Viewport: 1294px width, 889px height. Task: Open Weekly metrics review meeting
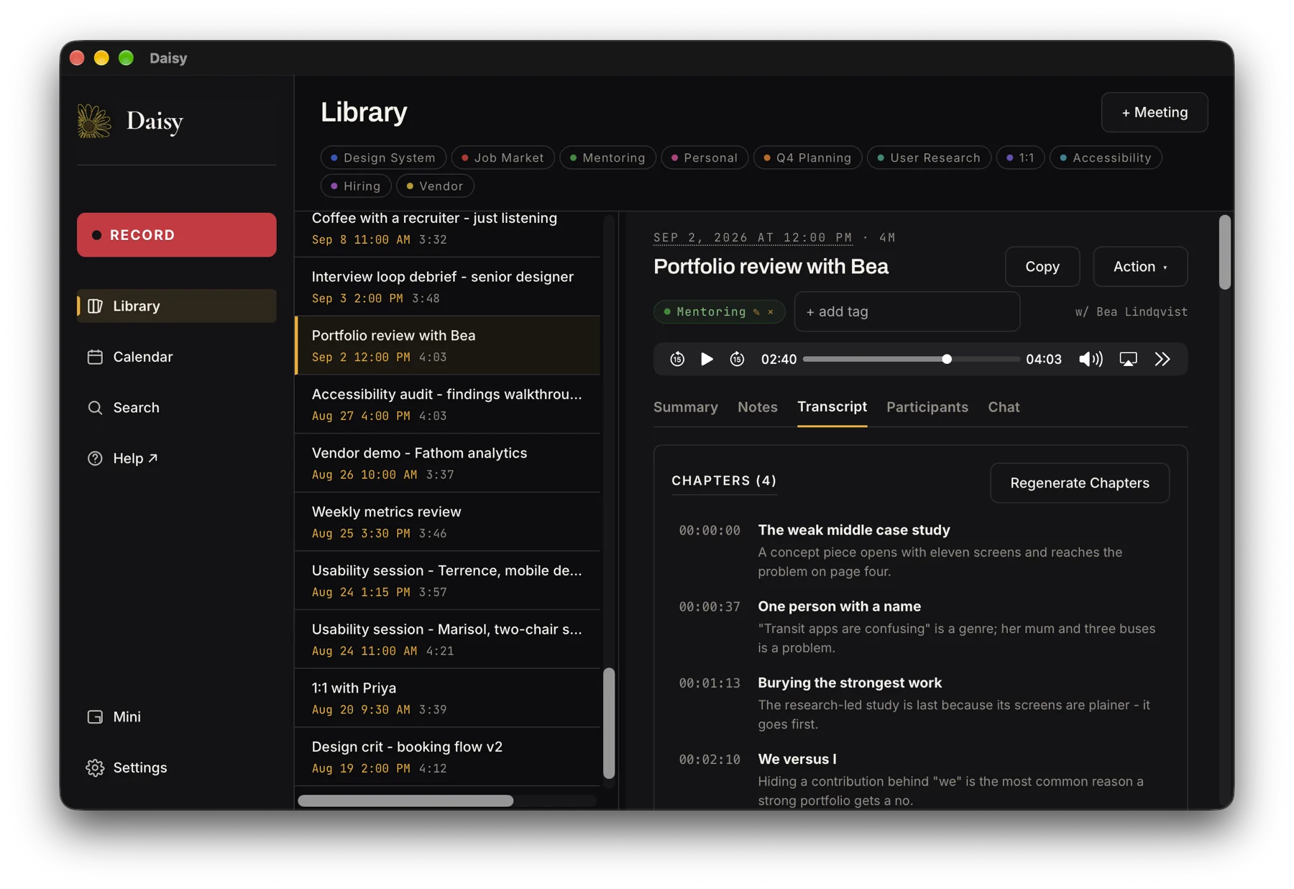click(447, 521)
